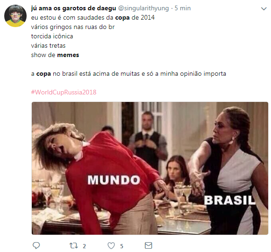Click the tweet line 'torcida icônica'
This screenshot has height=252, width=271.
pos(52,36)
